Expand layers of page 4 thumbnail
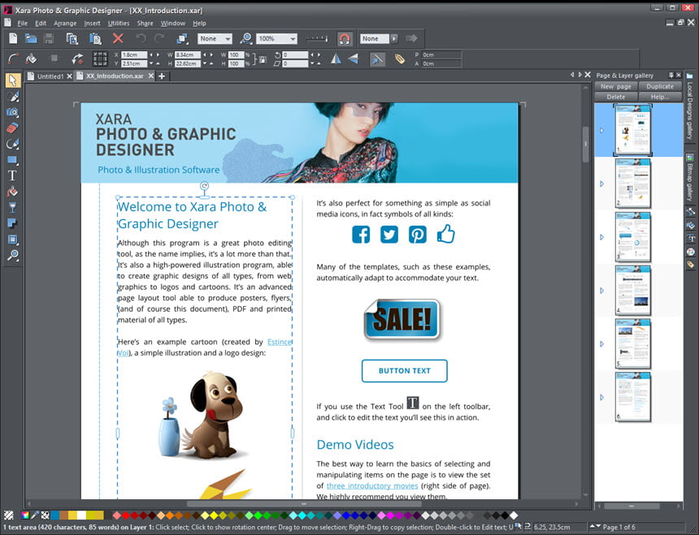This screenshot has height=535, width=699. click(x=601, y=291)
